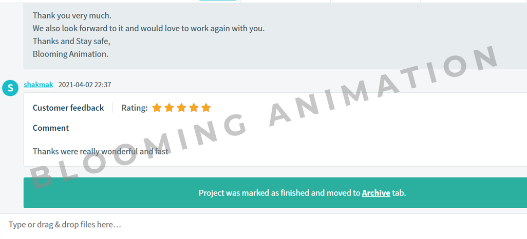This screenshot has height=239, width=527.
Task: Click the second rating star
Action: click(169, 108)
